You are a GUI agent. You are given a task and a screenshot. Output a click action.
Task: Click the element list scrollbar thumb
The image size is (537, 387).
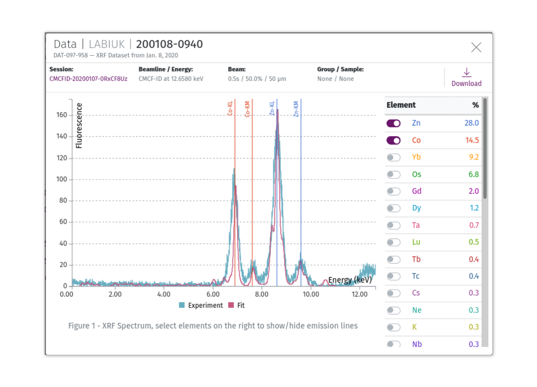click(x=485, y=148)
